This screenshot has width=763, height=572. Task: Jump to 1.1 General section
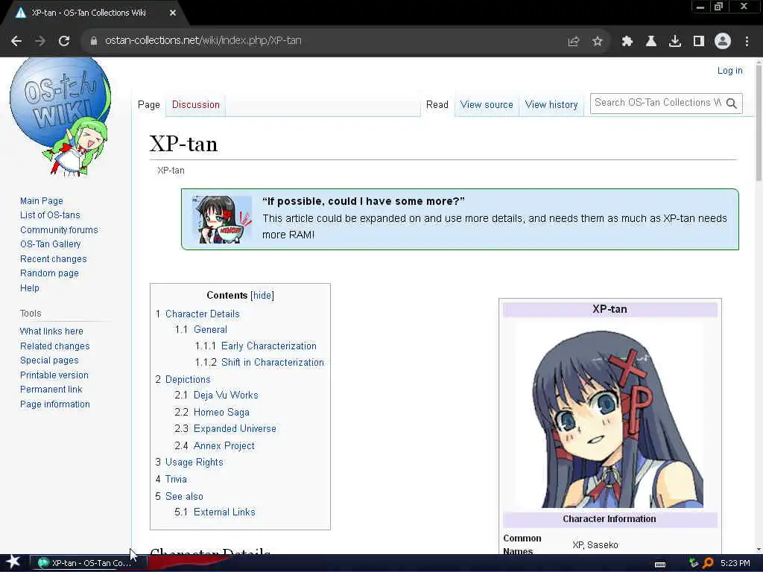[x=210, y=330]
